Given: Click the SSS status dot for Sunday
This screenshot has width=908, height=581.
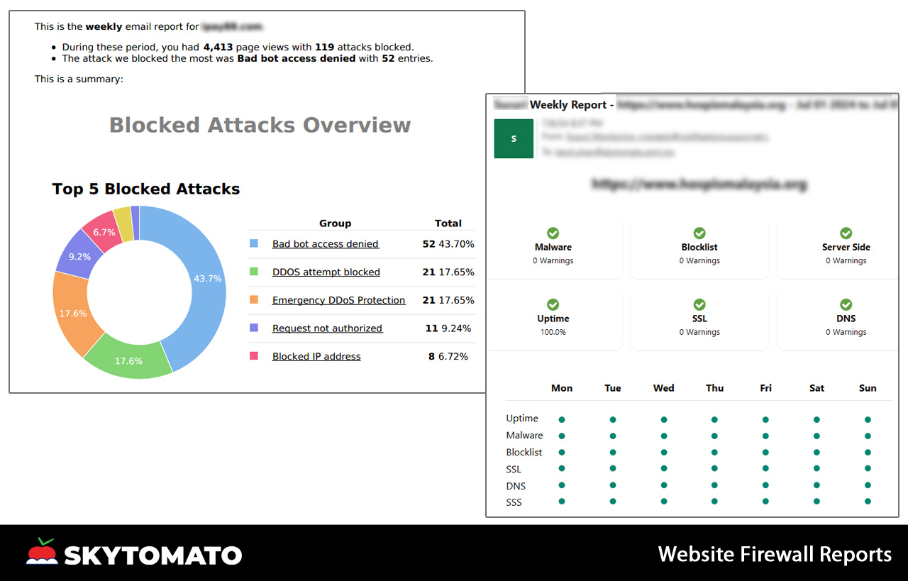Looking at the screenshot, I should tap(868, 502).
